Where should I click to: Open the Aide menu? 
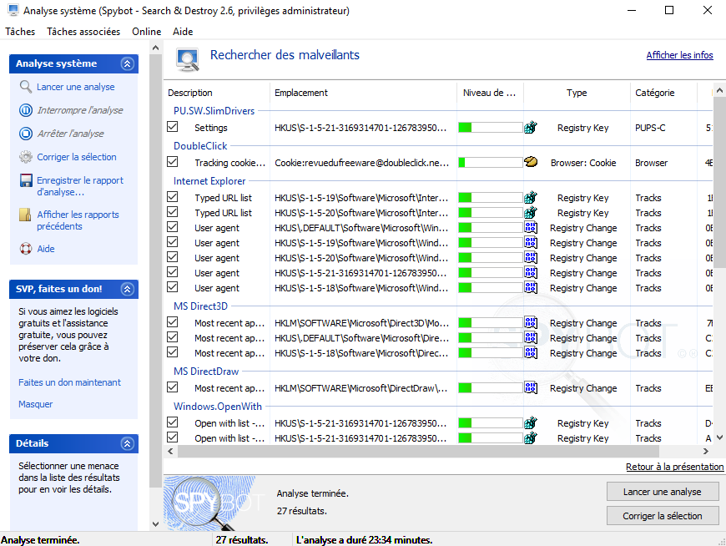click(x=183, y=32)
